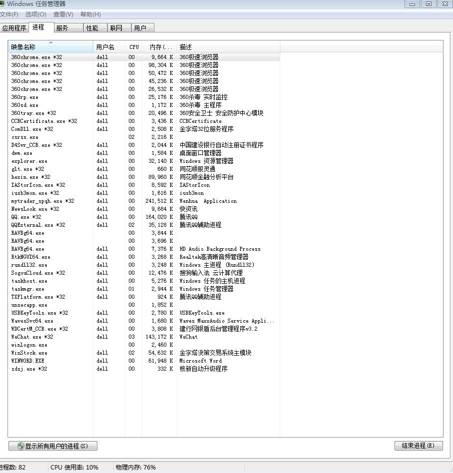The image size is (453, 473).
Task: Select the 360tray.exe *32 process
Action: 144,113
